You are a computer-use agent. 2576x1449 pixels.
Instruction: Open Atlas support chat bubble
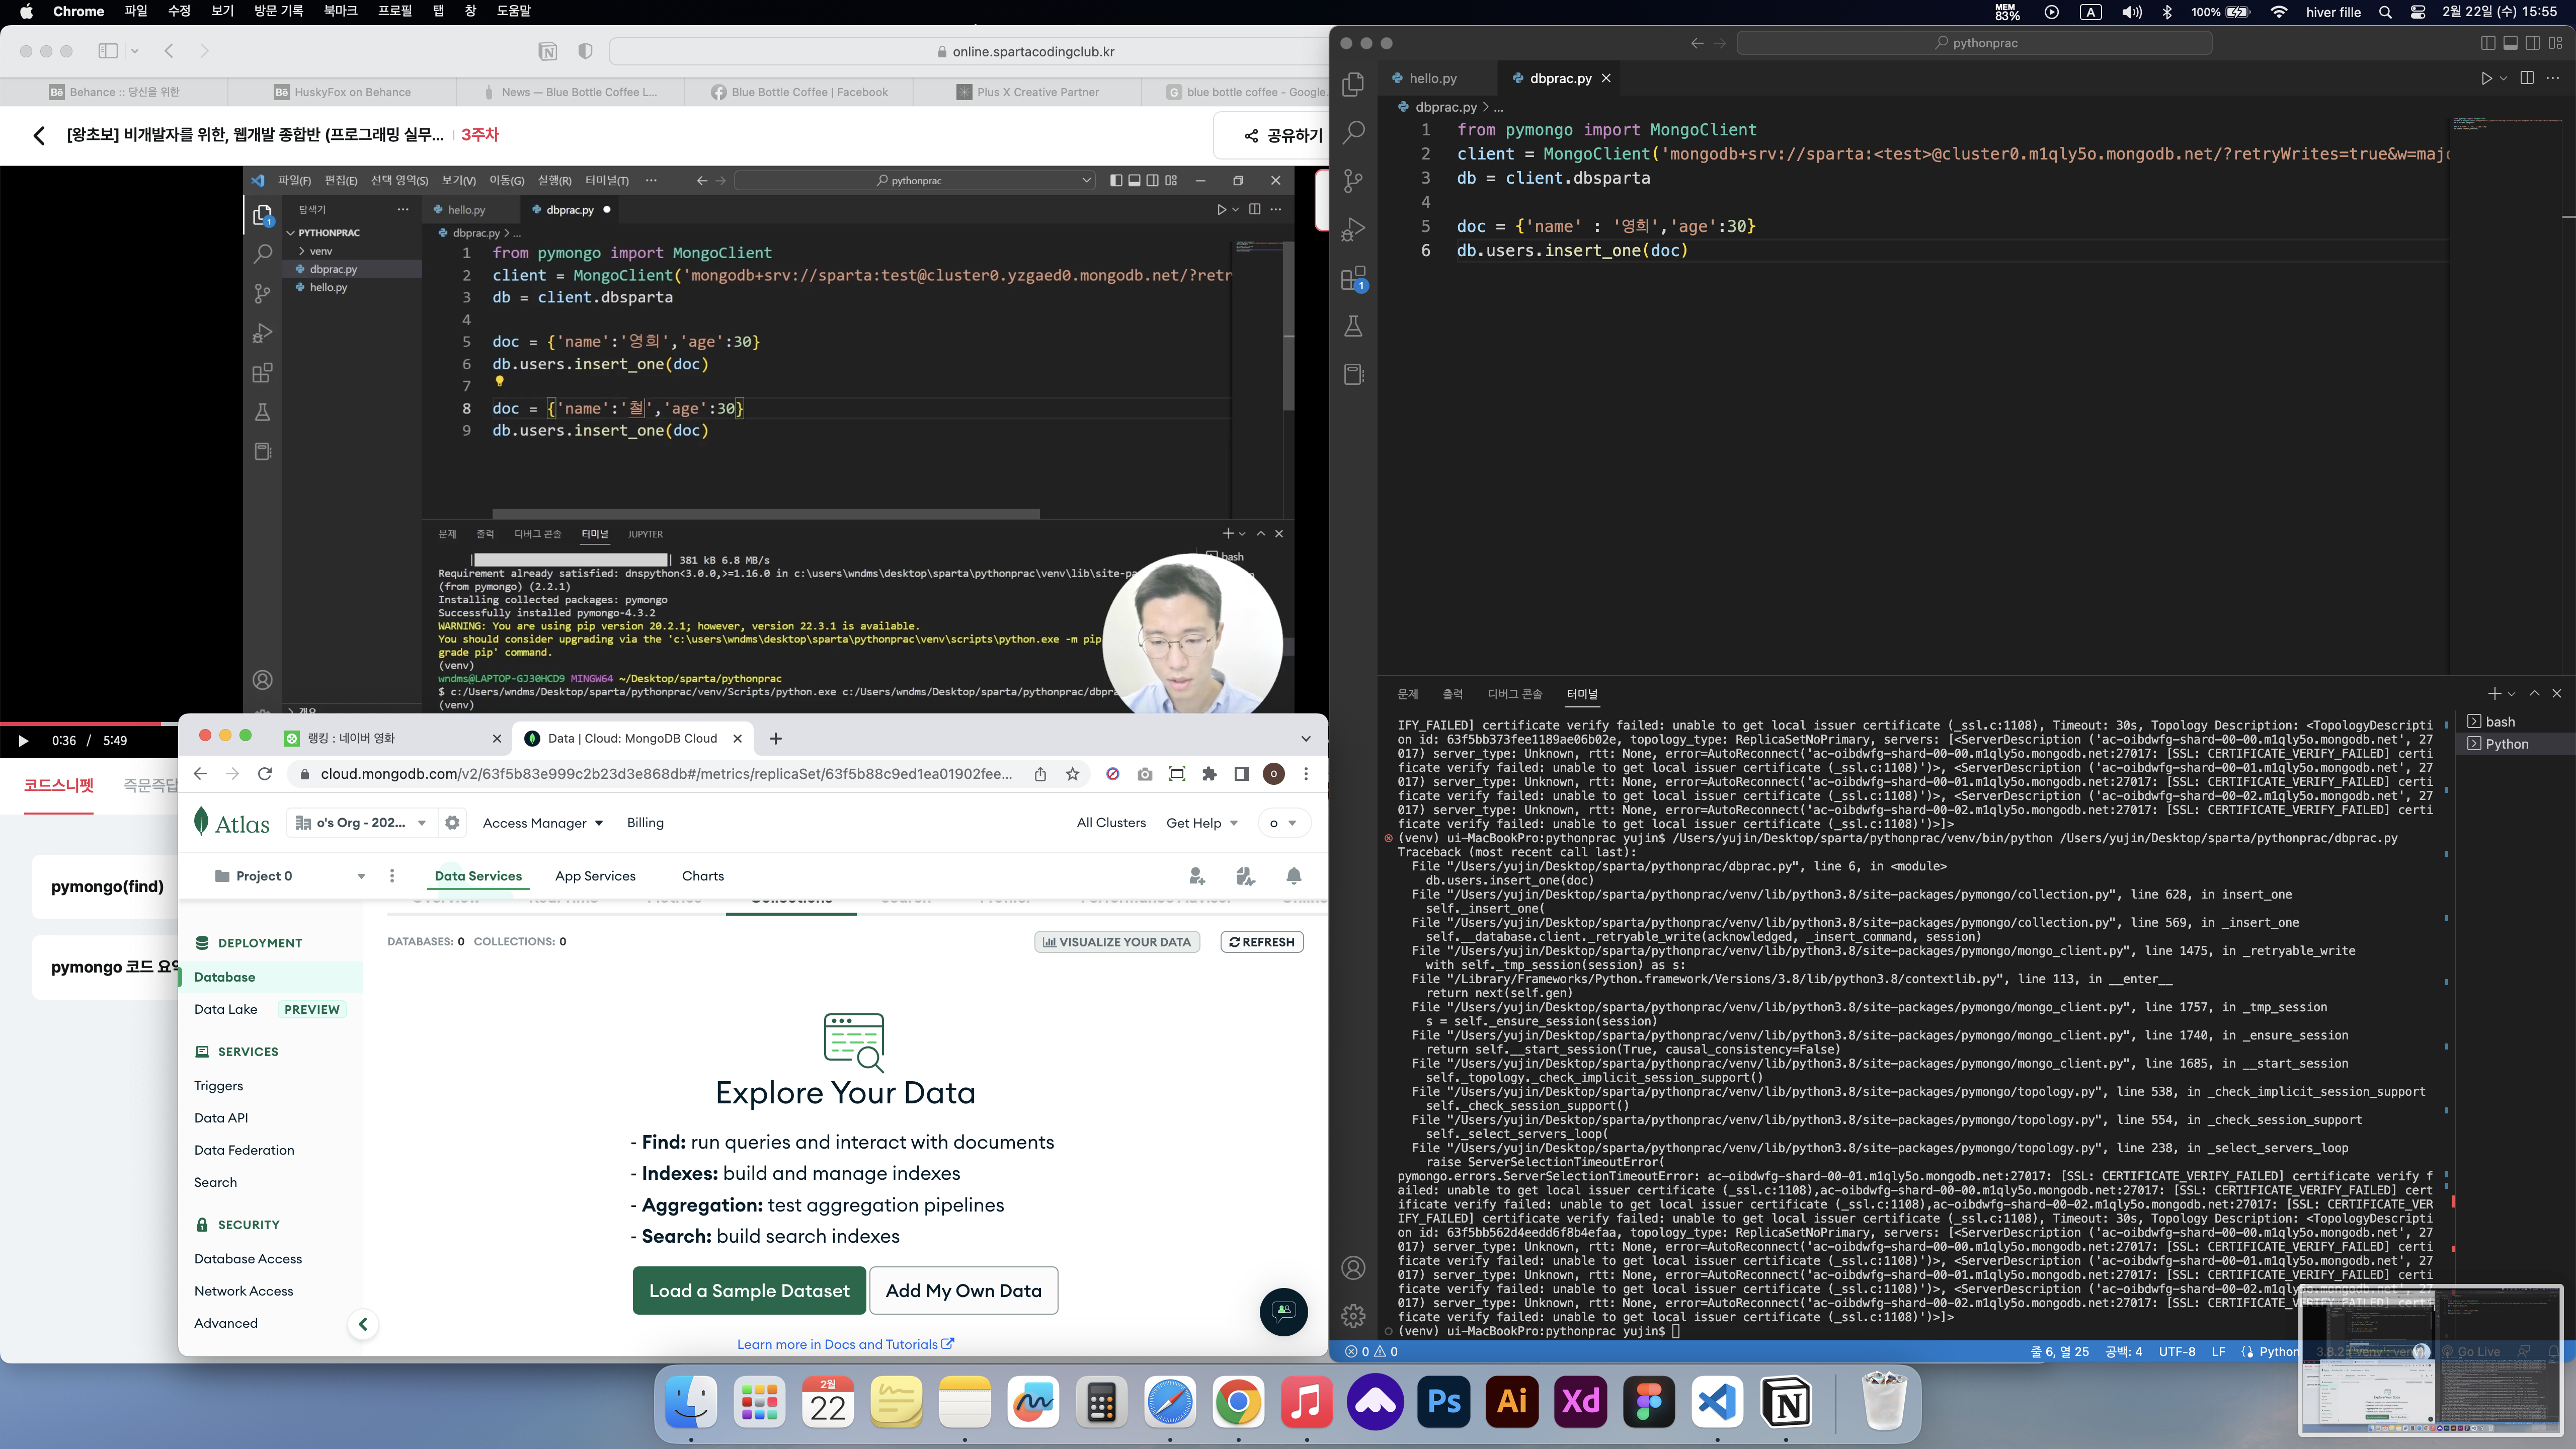[1284, 1311]
